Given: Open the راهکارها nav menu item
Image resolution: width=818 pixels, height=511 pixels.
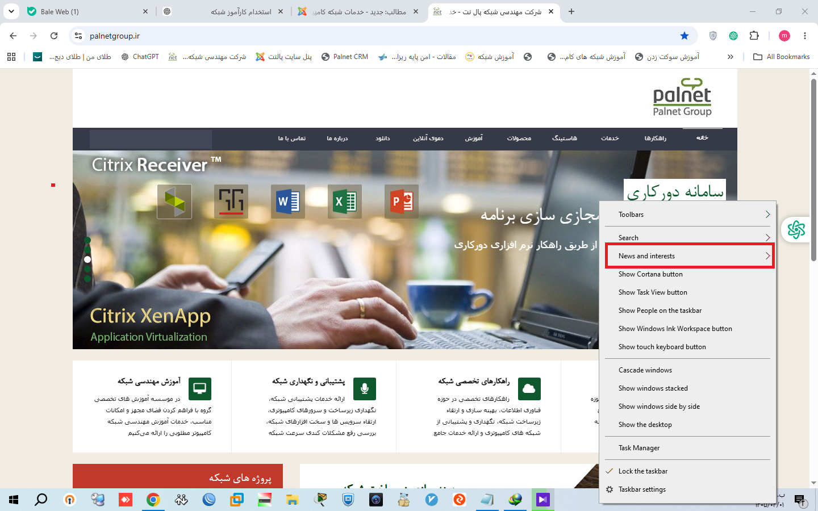Looking at the screenshot, I should [x=656, y=139].
